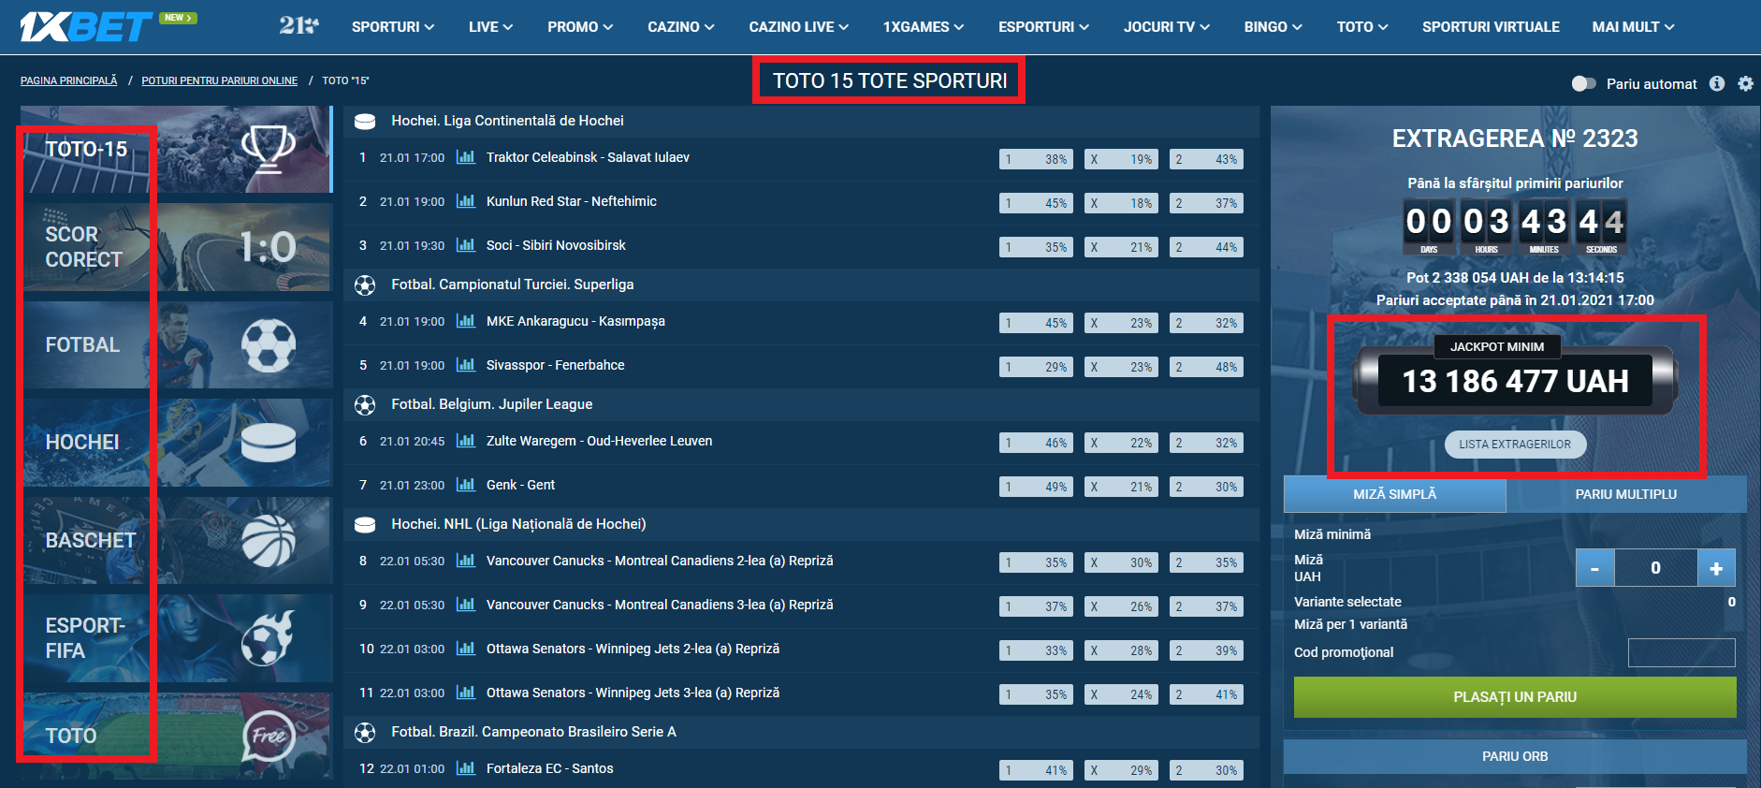Open the MAI MULT dropdown

coord(1633,27)
